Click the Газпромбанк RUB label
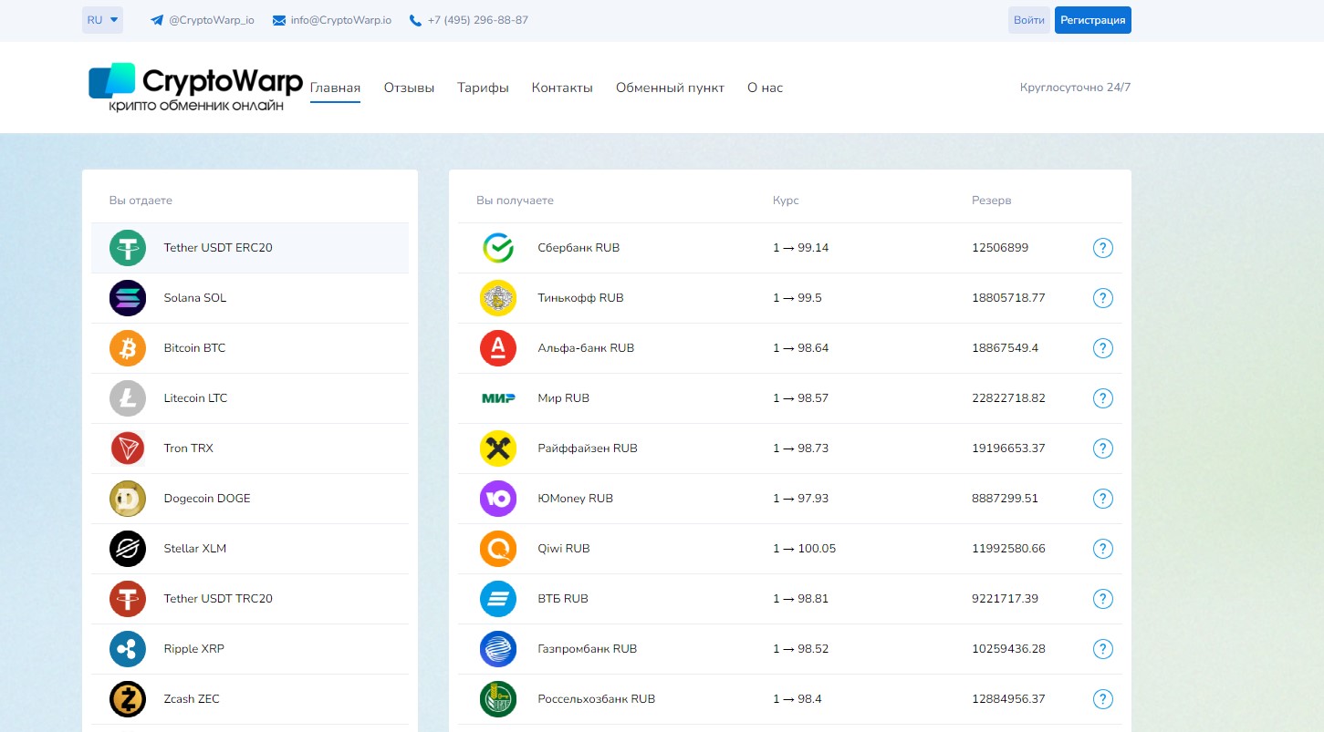The height and width of the screenshot is (732, 1324). click(588, 649)
